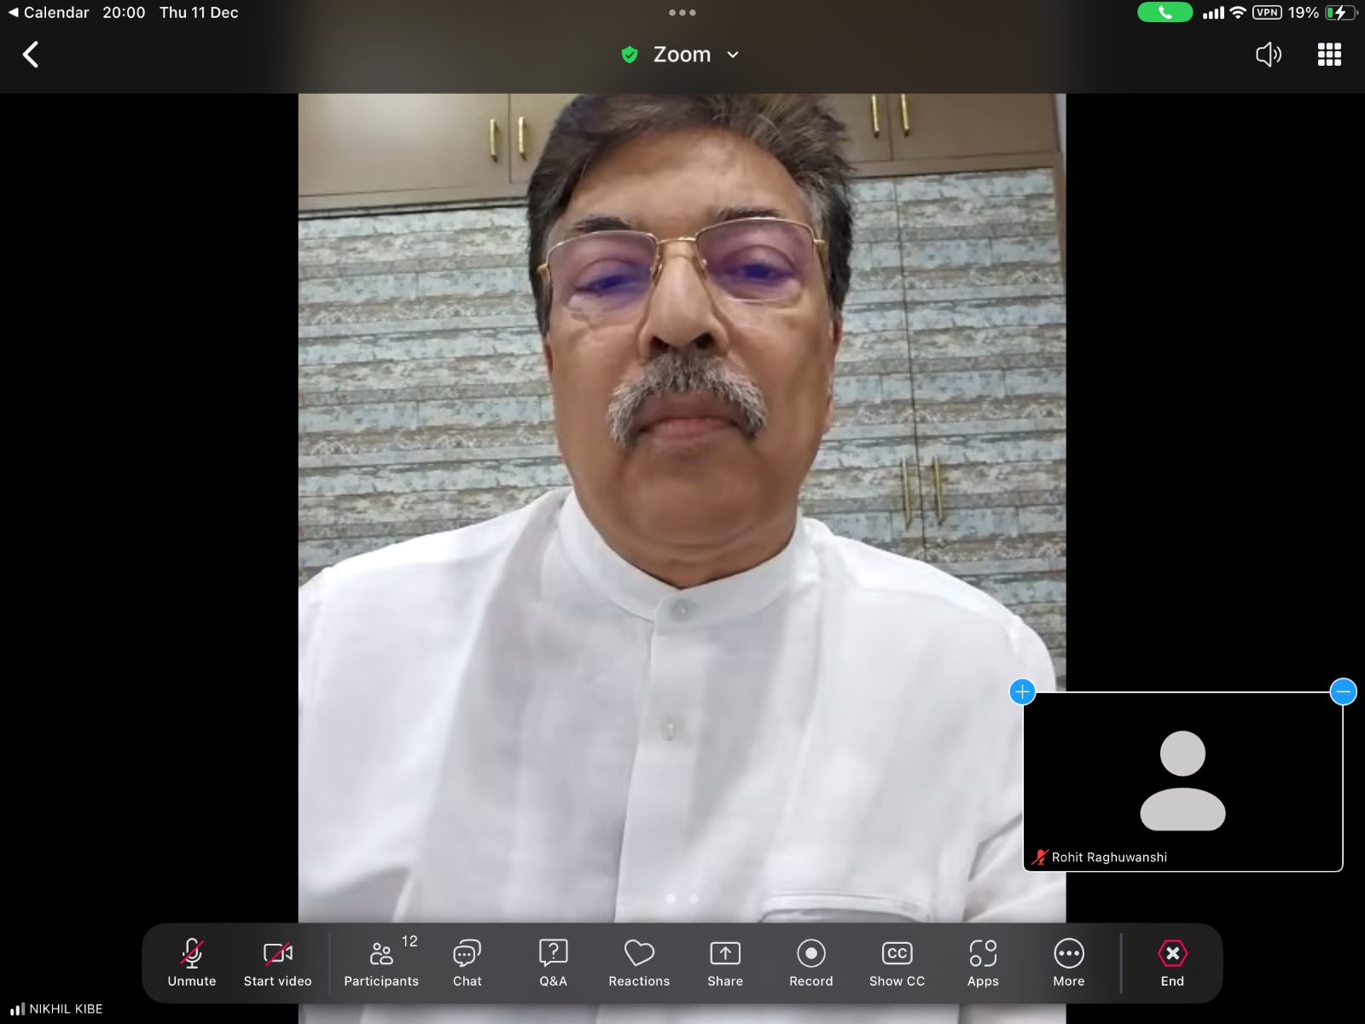Open the Apps panel
Image resolution: width=1365 pixels, height=1024 pixels.
tap(983, 963)
